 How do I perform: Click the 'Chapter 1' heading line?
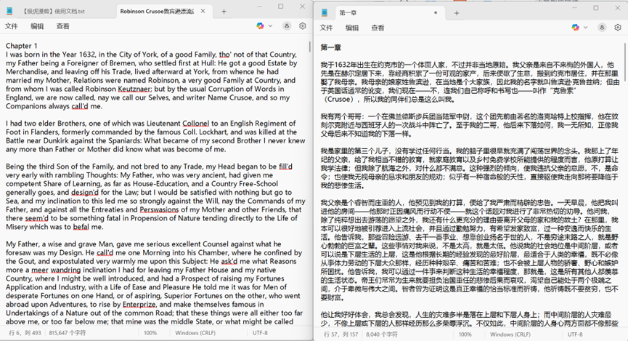[22, 46]
